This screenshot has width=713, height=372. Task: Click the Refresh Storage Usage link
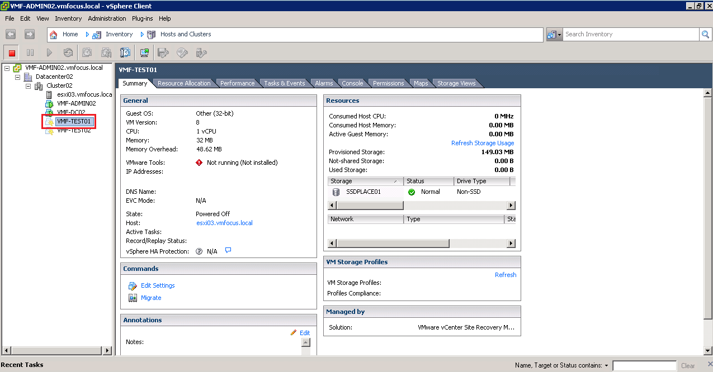482,143
